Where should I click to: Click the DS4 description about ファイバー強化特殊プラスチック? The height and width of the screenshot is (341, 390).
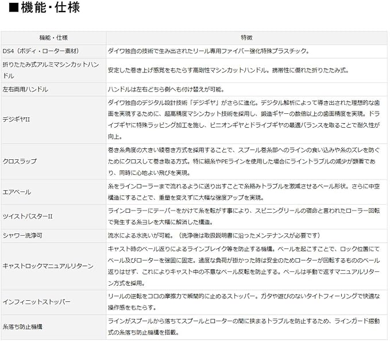click(x=209, y=51)
